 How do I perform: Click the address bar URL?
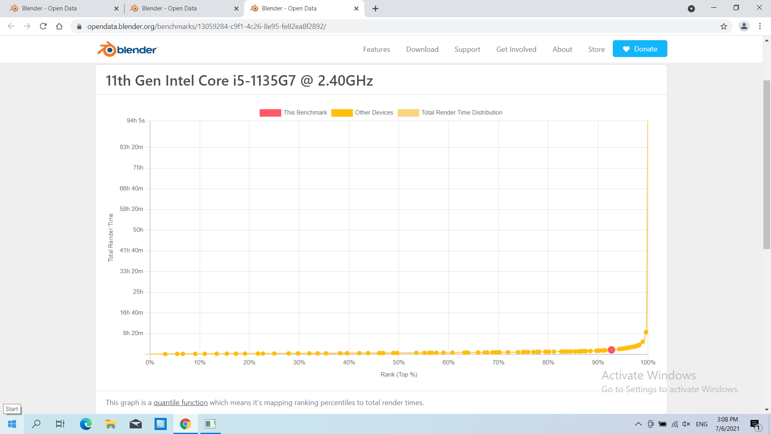coord(206,27)
